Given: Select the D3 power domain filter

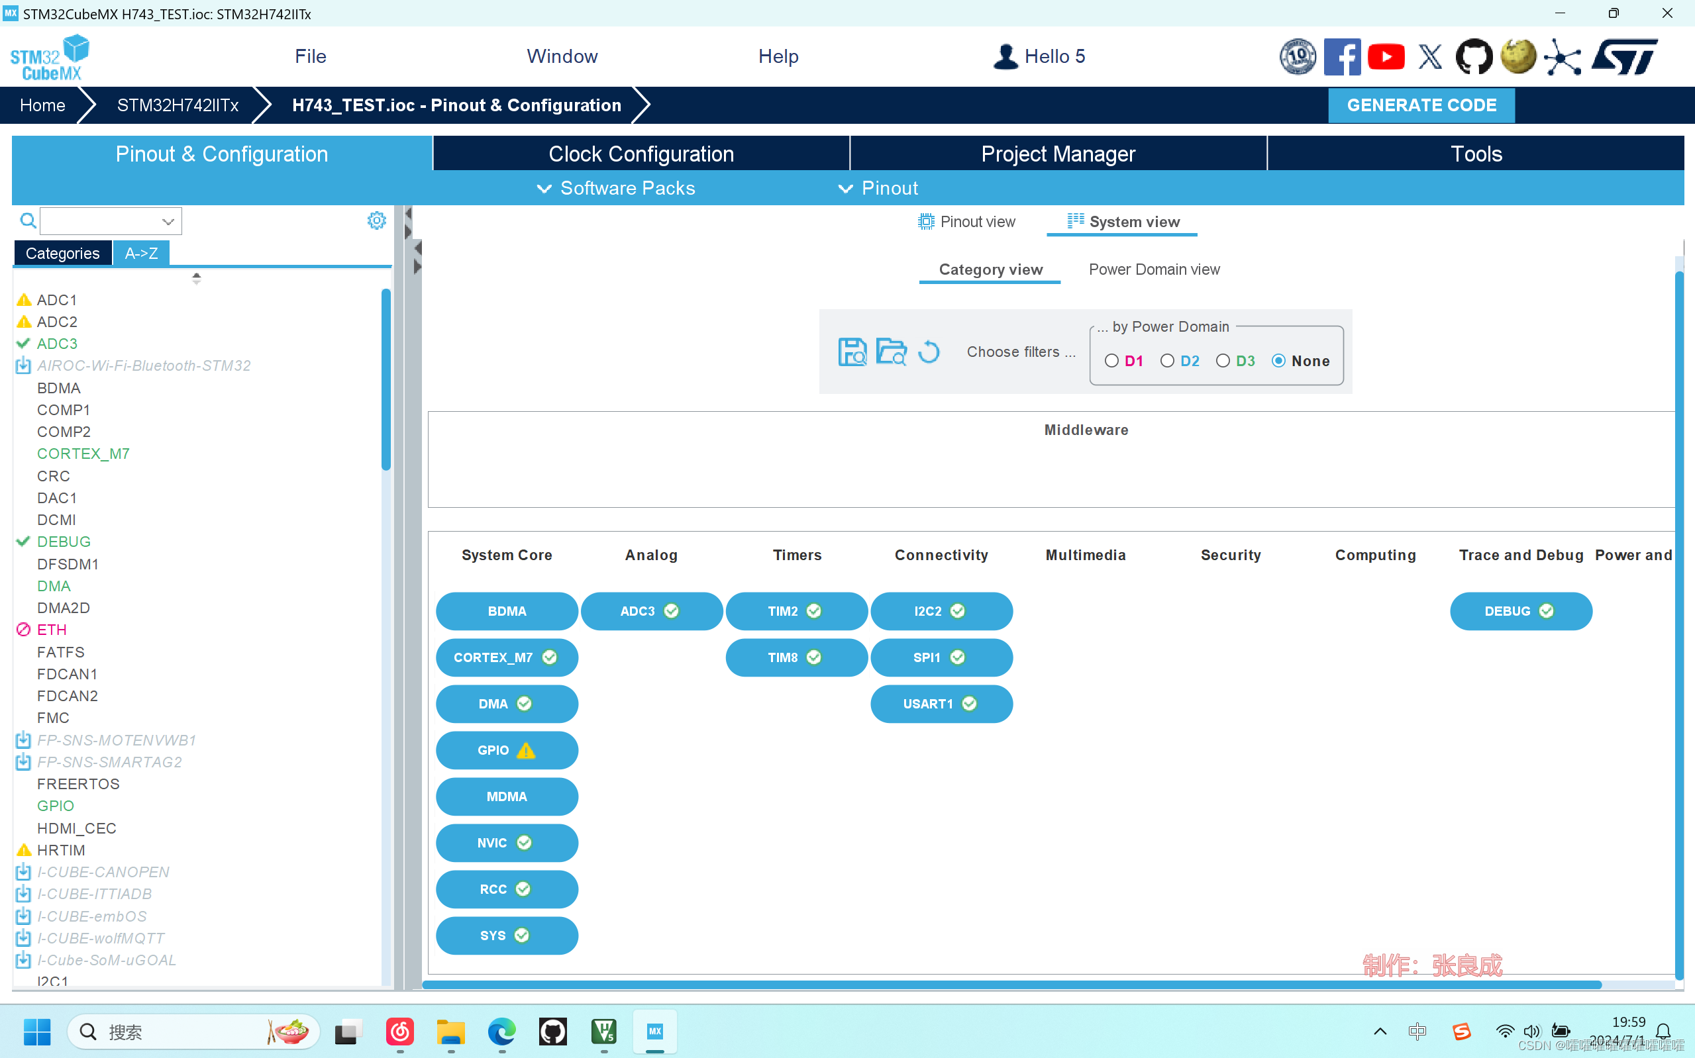Looking at the screenshot, I should point(1223,361).
